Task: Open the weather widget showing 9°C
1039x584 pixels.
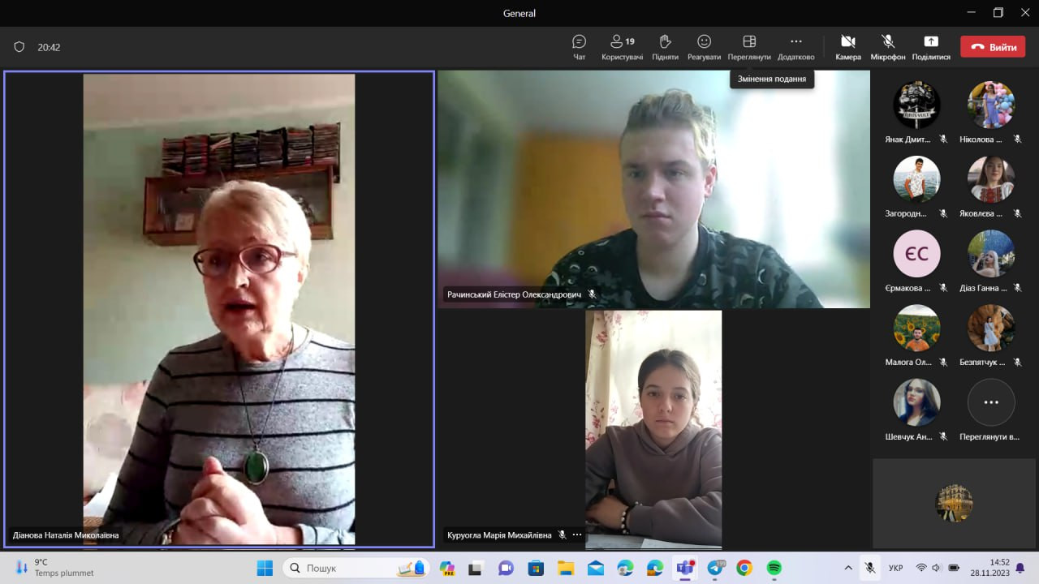Action: (x=54, y=567)
